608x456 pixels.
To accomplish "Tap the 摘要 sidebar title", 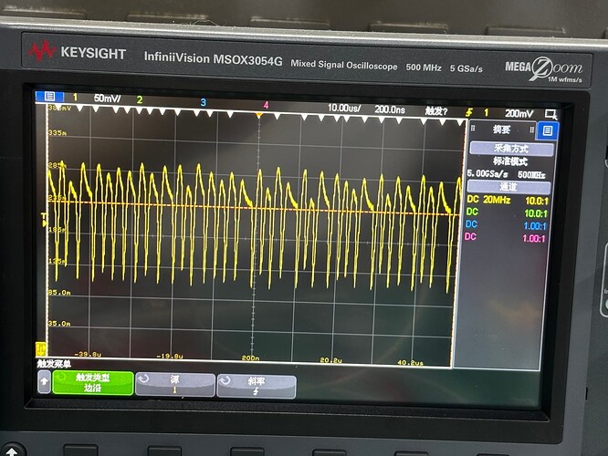I will click(502, 129).
